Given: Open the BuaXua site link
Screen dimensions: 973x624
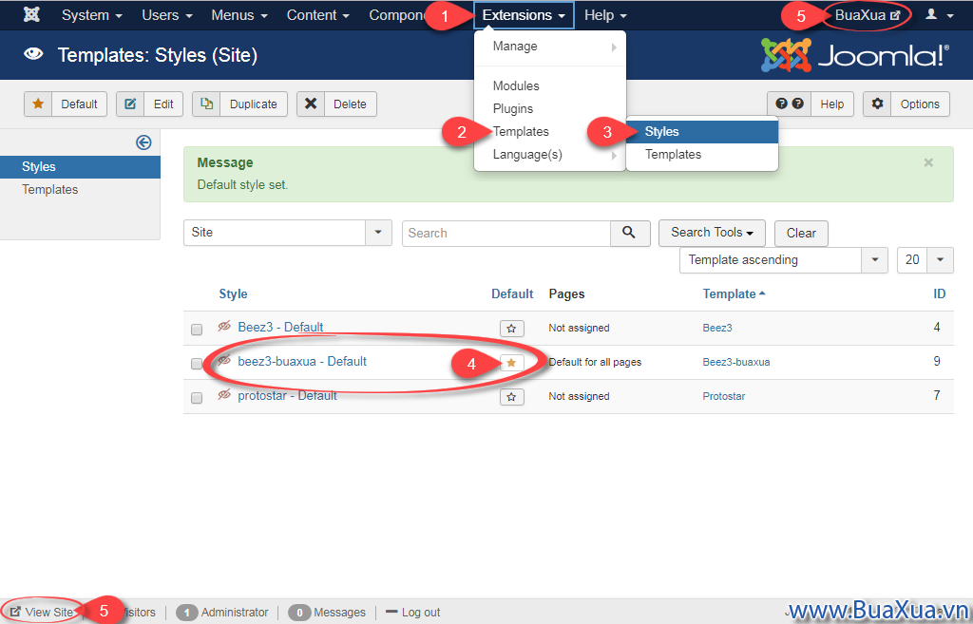Looking at the screenshot, I should [x=867, y=15].
